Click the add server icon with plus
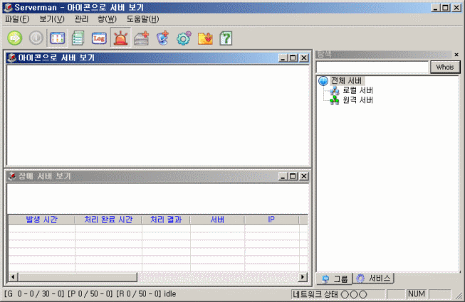465x302 pixels. click(x=142, y=38)
